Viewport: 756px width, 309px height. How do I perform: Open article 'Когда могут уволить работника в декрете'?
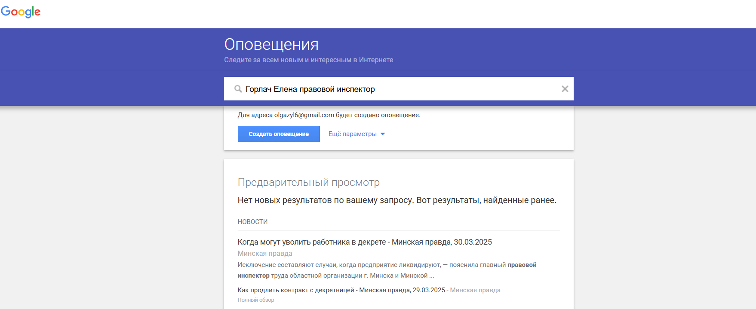(365, 242)
